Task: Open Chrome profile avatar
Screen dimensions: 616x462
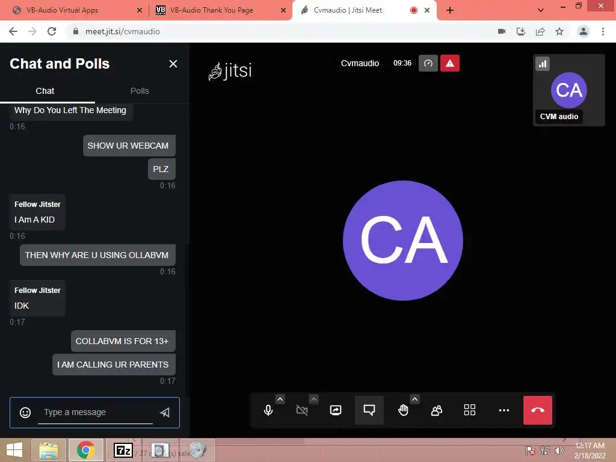Action: coord(584,31)
